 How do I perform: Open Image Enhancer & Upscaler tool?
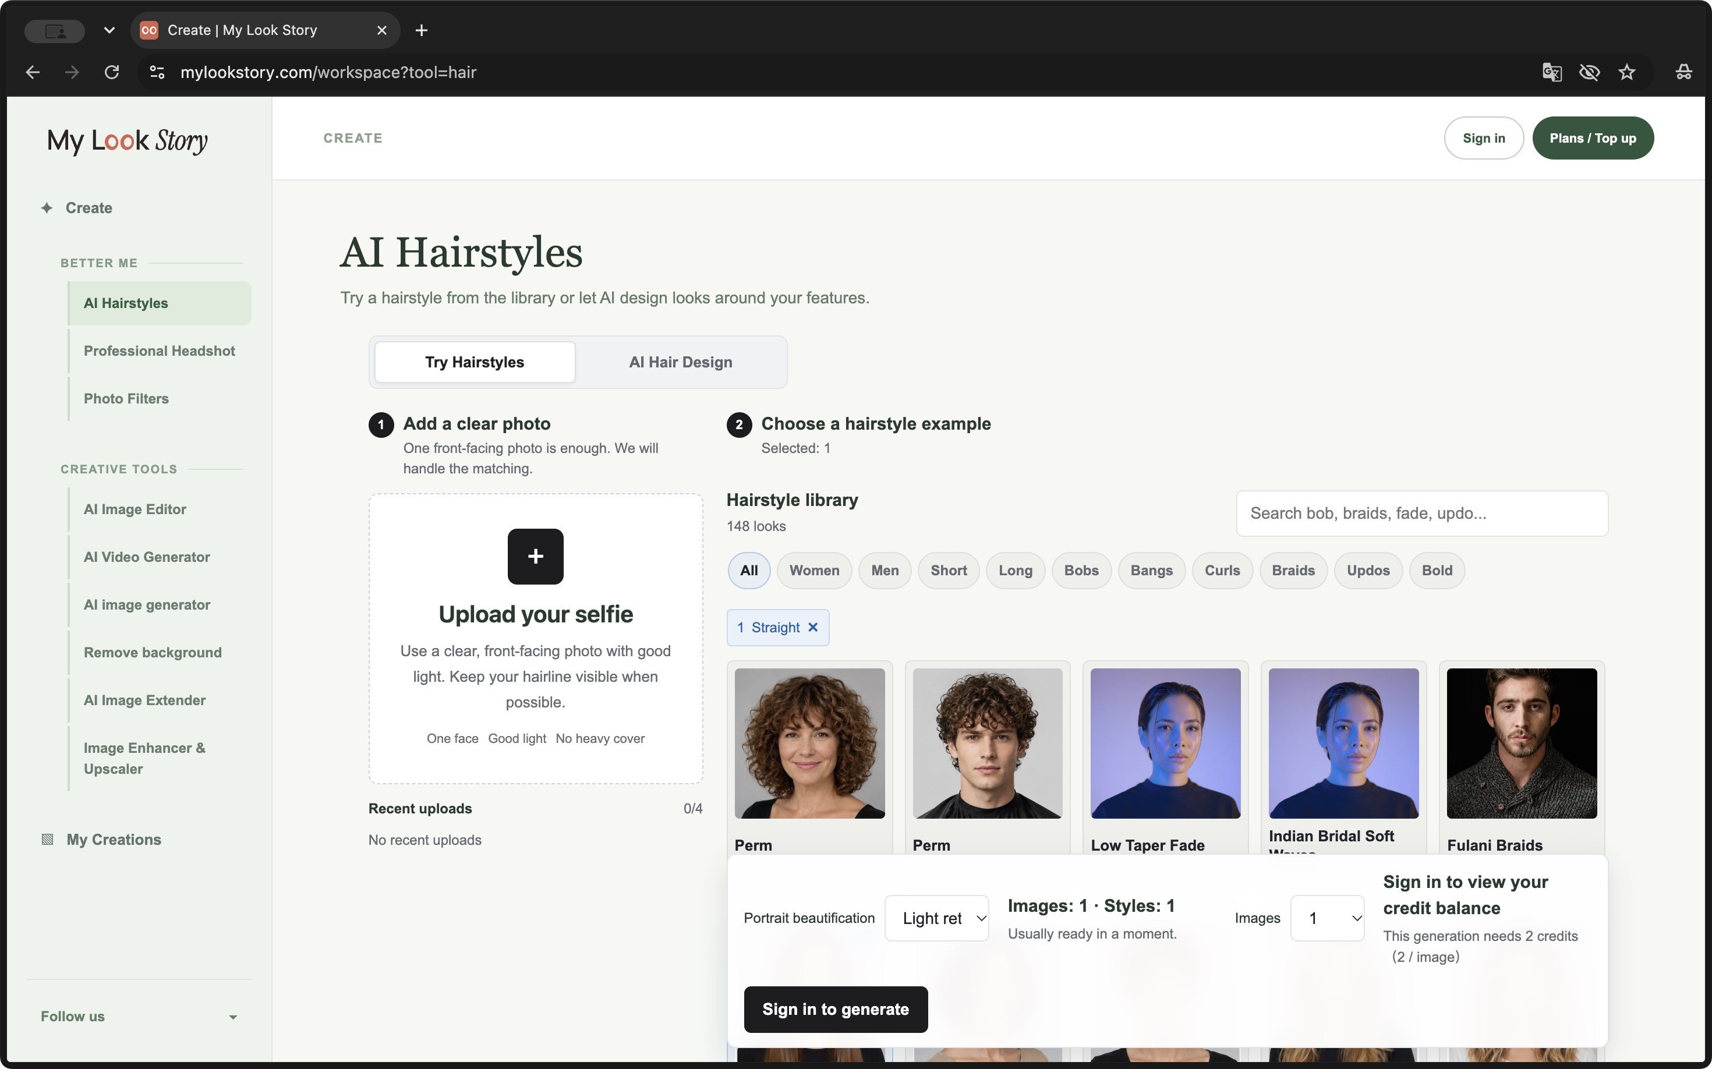click(160, 759)
